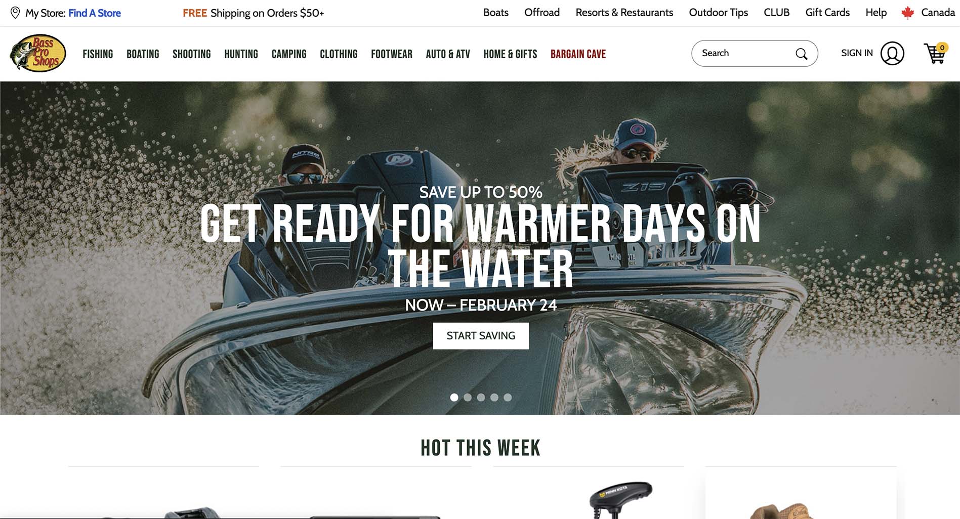Click the Canada maple leaf icon
Screen dimensions: 960x519
coord(908,13)
